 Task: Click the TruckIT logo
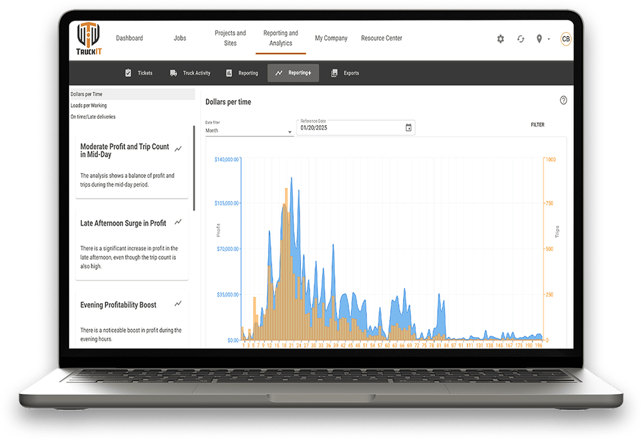click(x=89, y=39)
